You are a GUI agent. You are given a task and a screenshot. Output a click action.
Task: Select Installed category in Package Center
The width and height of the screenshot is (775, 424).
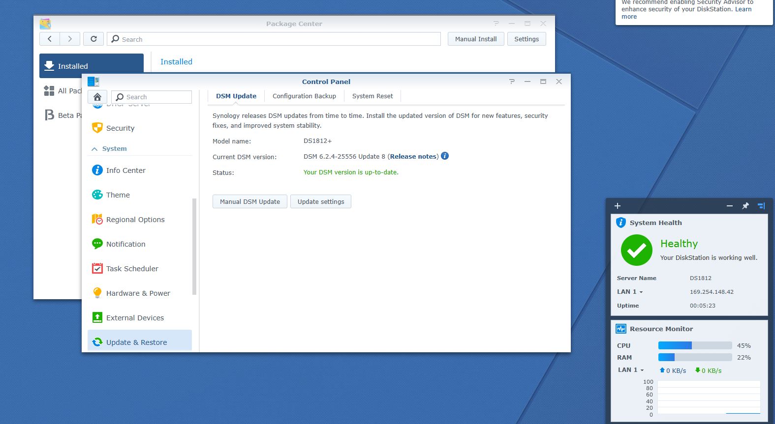[x=92, y=66]
